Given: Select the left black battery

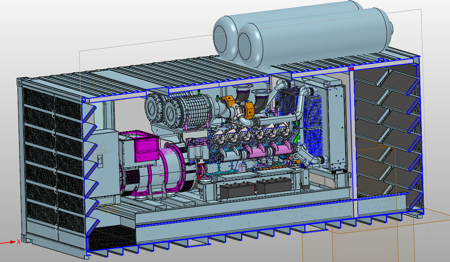Looking at the screenshot, I should point(237,190).
